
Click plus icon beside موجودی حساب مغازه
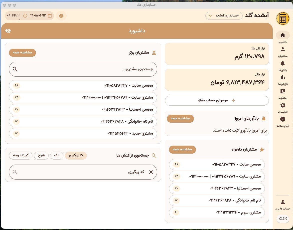click(233, 101)
